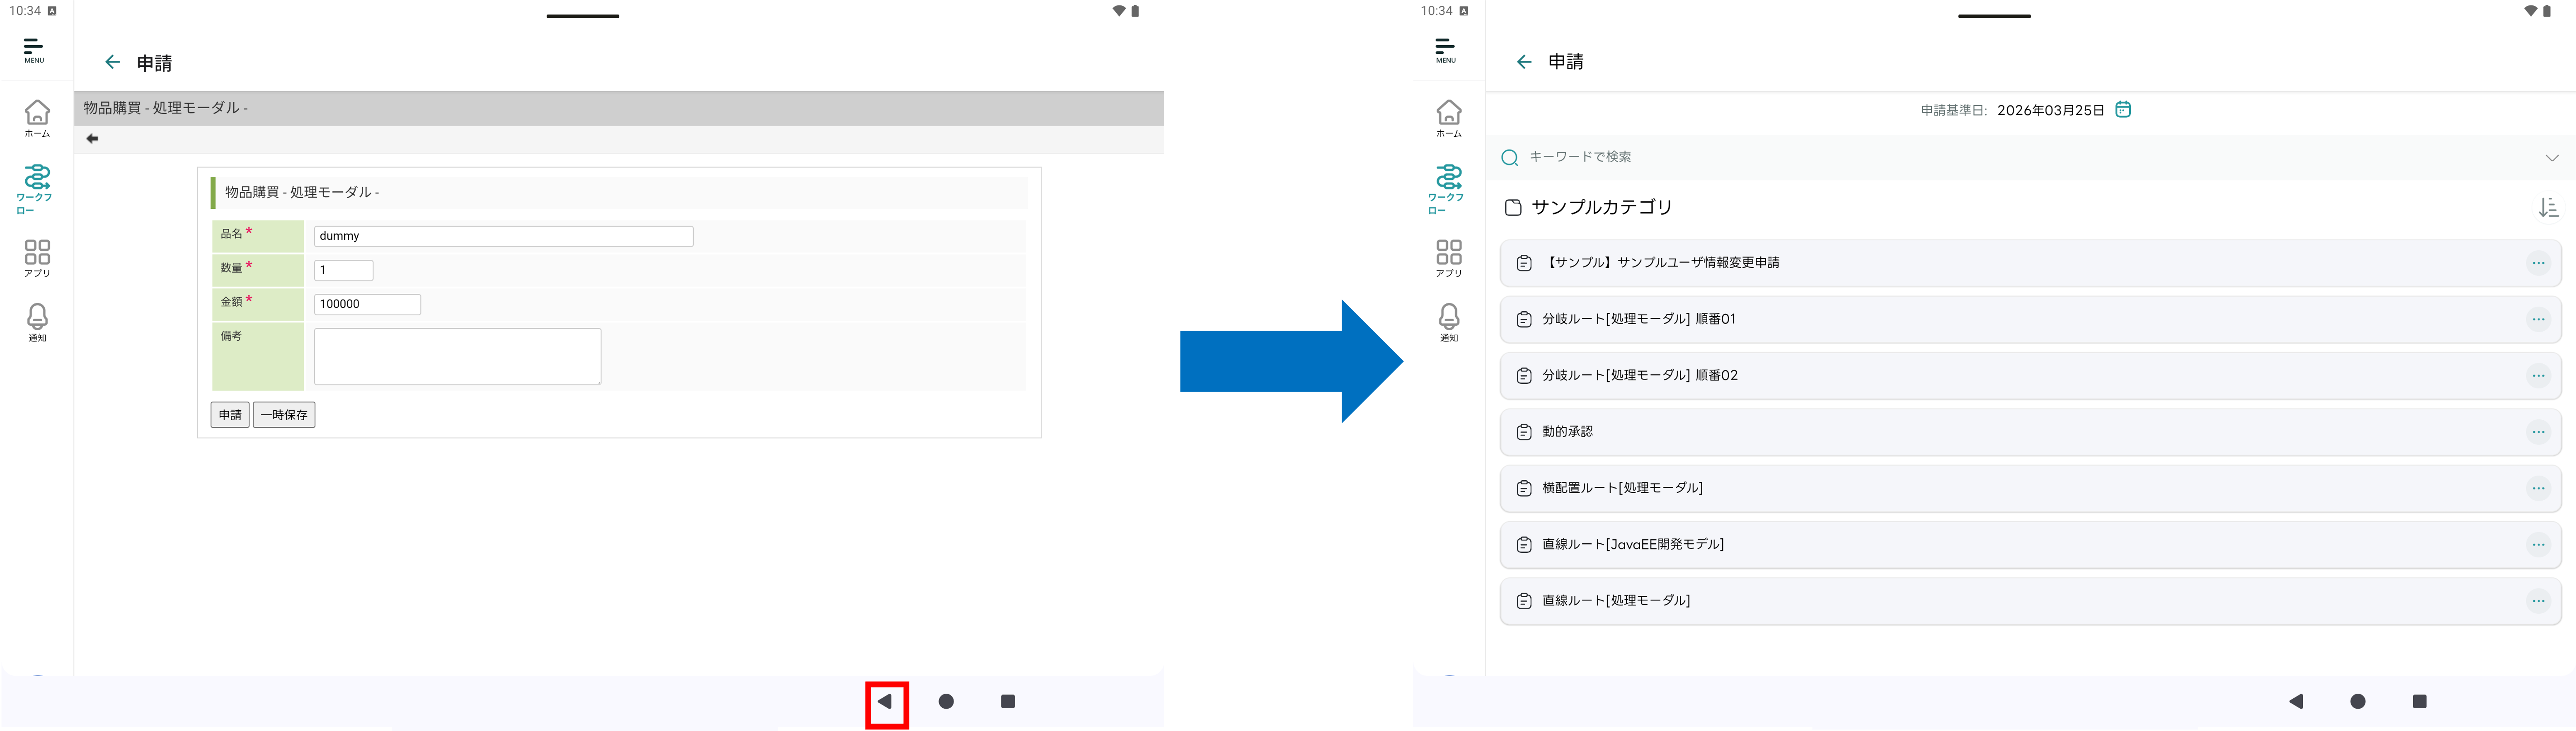Select 横配置ルート[処理モーダル] from the list
Image resolution: width=2576 pixels, height=731 pixels.
point(1622,488)
